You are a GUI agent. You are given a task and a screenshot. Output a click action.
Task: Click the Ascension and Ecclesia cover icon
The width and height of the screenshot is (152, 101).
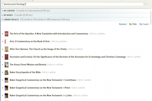click(x=7, y=57)
